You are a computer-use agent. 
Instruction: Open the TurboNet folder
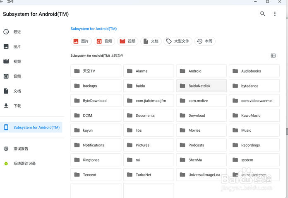pos(149,175)
